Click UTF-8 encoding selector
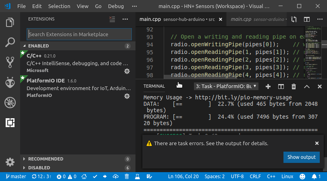The width and height of the screenshot is (327, 181). coord(237,177)
